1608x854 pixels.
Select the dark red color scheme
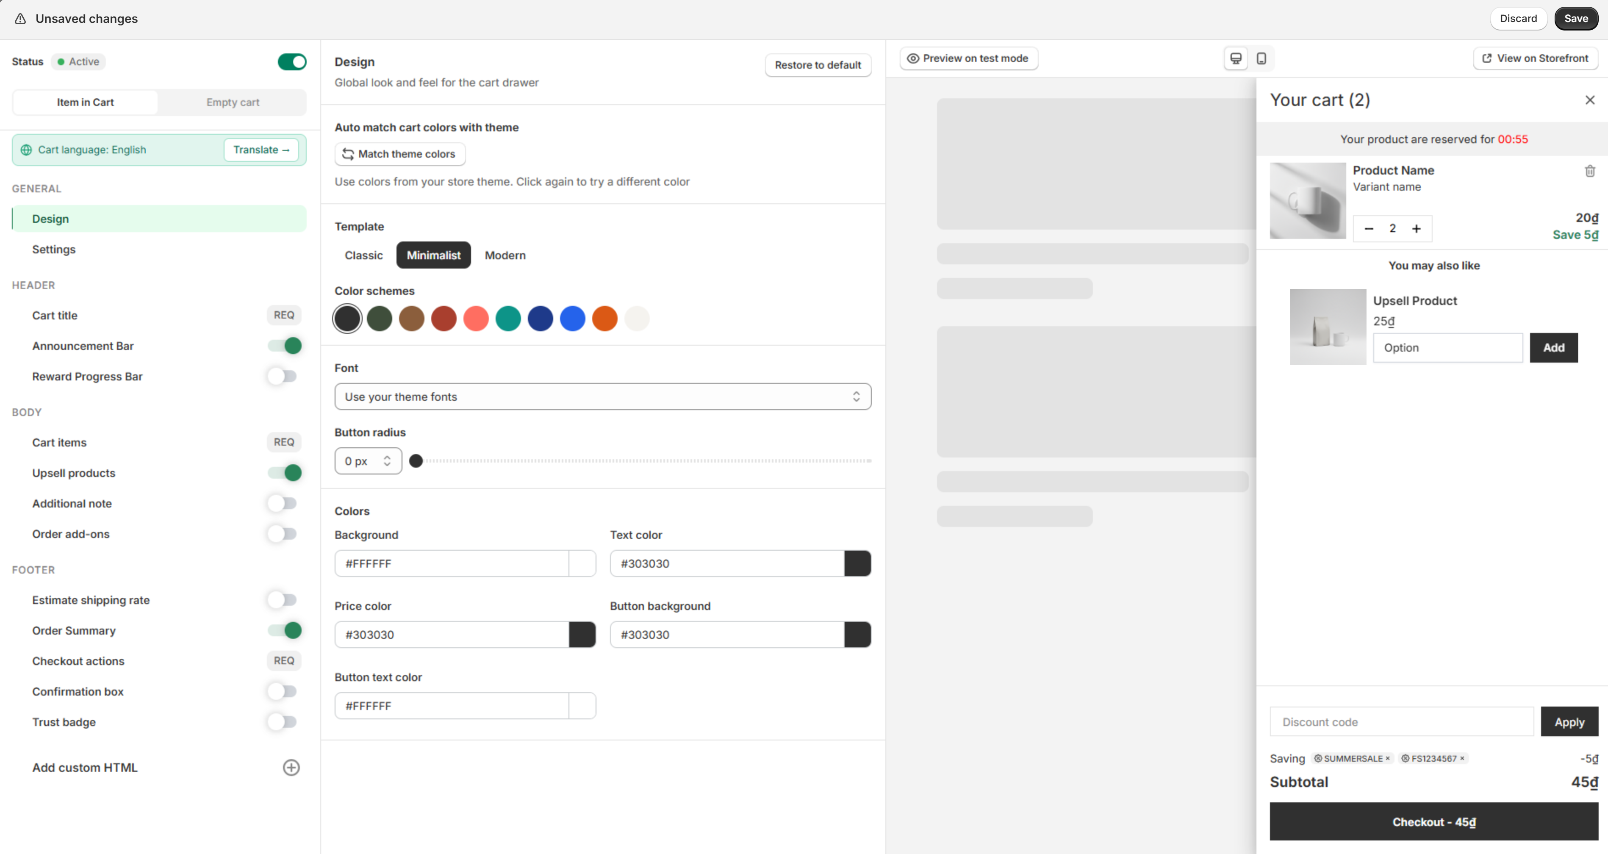click(x=444, y=319)
